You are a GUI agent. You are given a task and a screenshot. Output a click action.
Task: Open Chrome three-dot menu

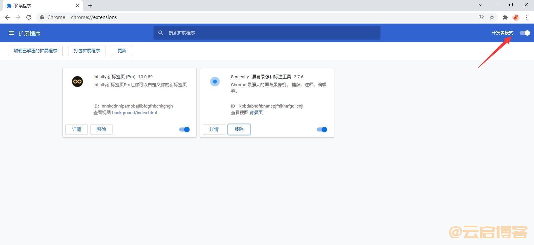pos(527,17)
